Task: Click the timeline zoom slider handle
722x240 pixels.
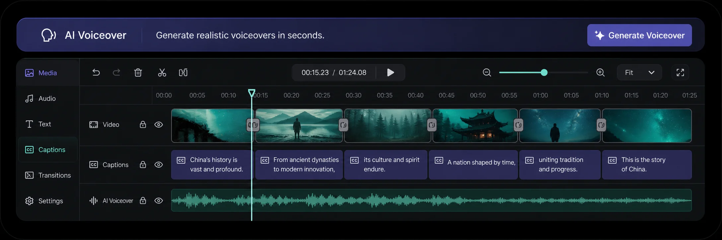Action: (x=544, y=72)
